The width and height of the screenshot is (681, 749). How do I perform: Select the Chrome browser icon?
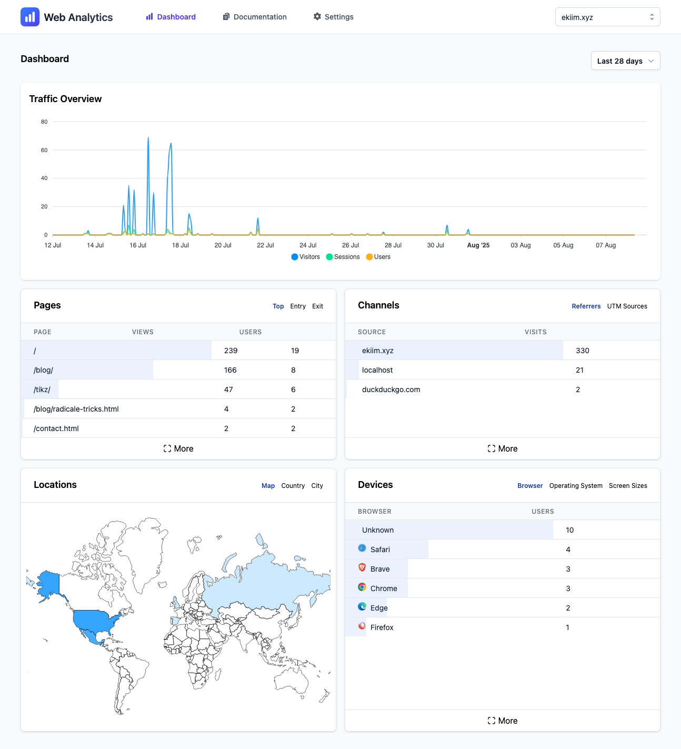tap(362, 587)
